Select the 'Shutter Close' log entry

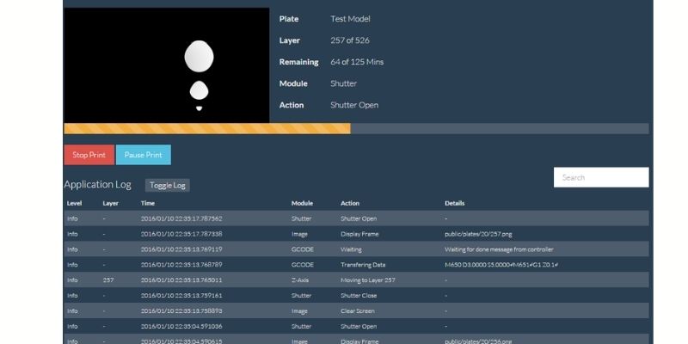coord(359,295)
